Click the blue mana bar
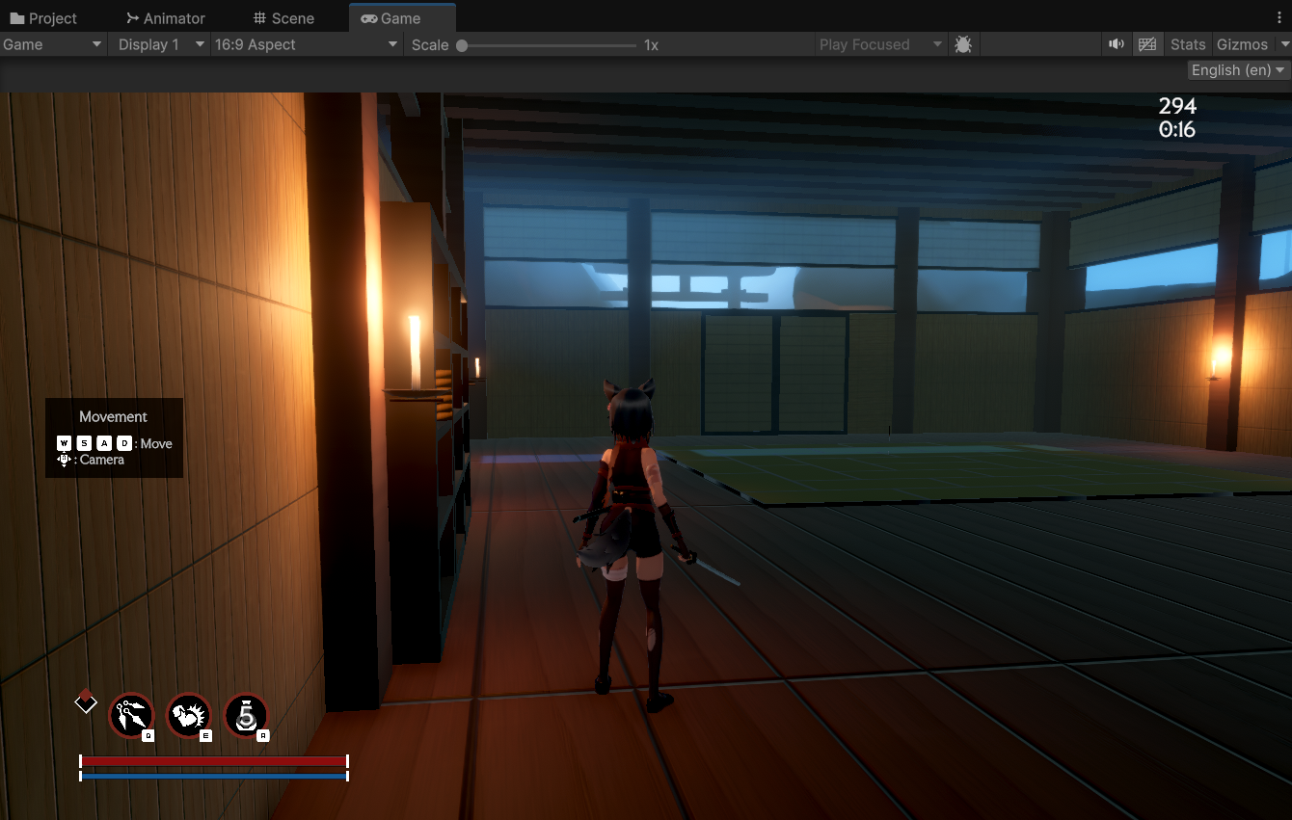The height and width of the screenshot is (820, 1292). point(213,776)
